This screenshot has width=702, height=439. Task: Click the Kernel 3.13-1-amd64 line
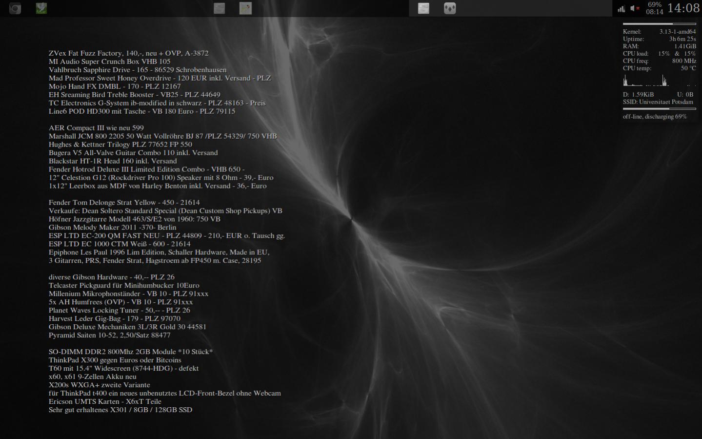point(659,32)
